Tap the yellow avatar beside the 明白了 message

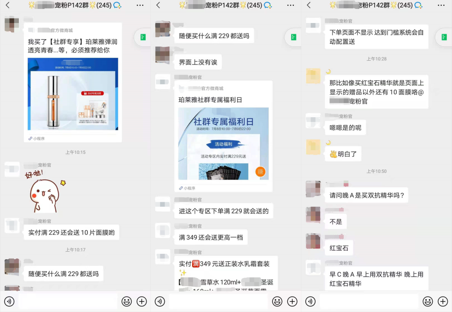tap(313, 147)
